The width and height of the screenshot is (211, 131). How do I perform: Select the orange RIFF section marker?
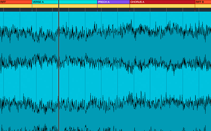click(16, 2)
